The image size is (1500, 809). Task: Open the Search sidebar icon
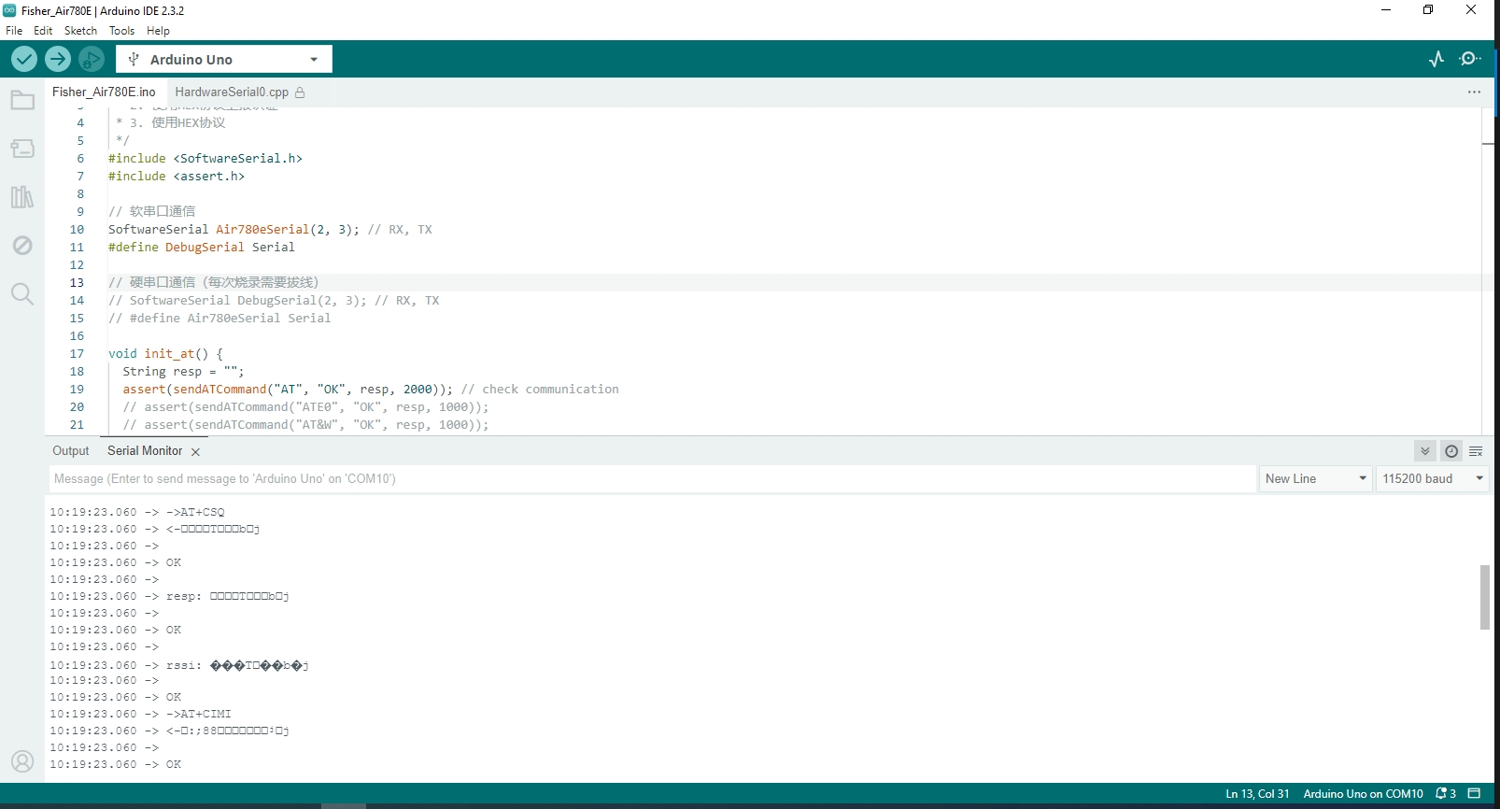(x=22, y=294)
